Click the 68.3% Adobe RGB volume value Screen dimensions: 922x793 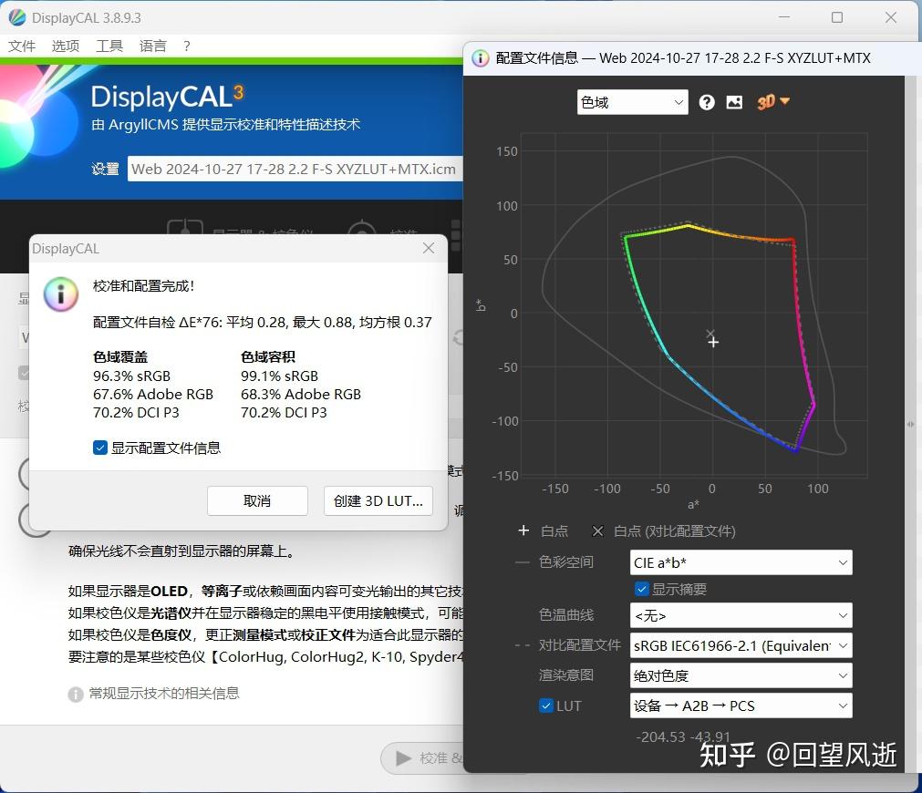[300, 395]
